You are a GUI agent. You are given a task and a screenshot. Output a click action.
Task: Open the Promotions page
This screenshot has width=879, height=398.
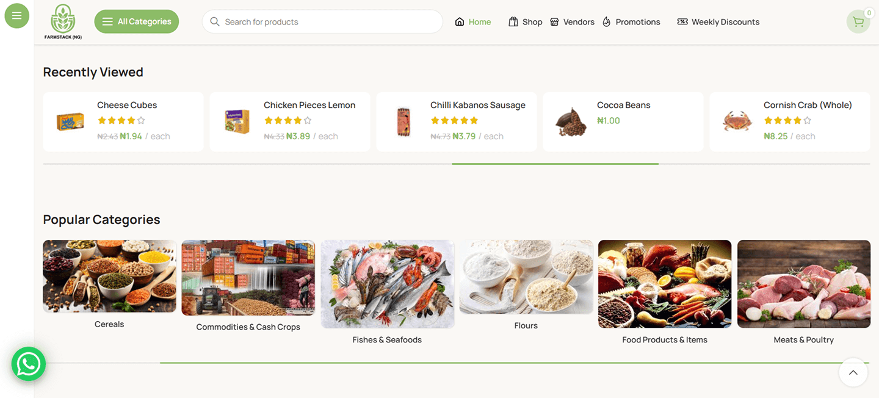pos(631,22)
